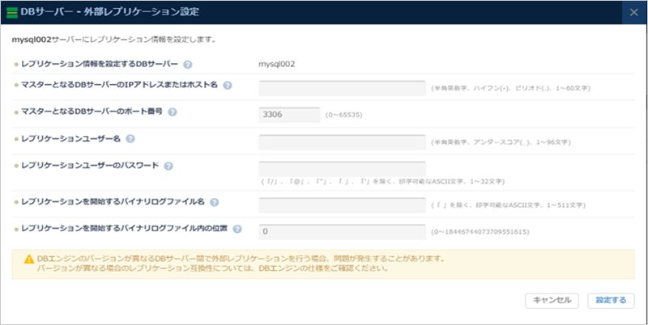The width and height of the screenshot is (648, 325).
Task: Close the external replication settings dialog
Action: (x=634, y=12)
